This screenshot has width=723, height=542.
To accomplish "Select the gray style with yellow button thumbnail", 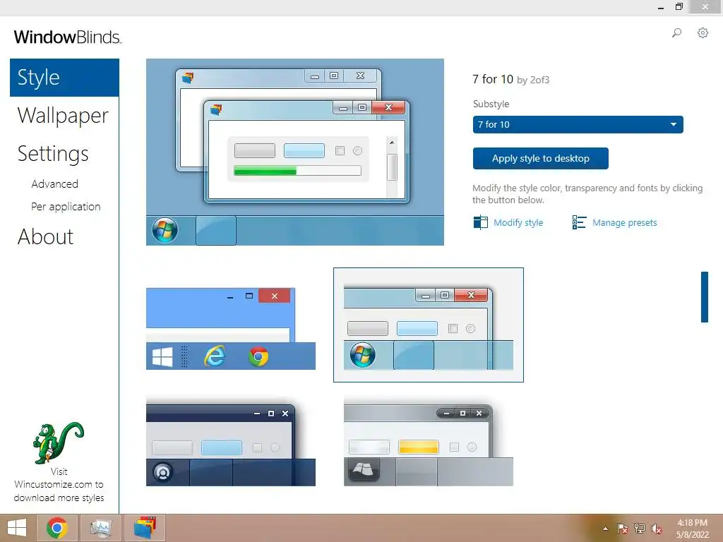I will (x=429, y=445).
